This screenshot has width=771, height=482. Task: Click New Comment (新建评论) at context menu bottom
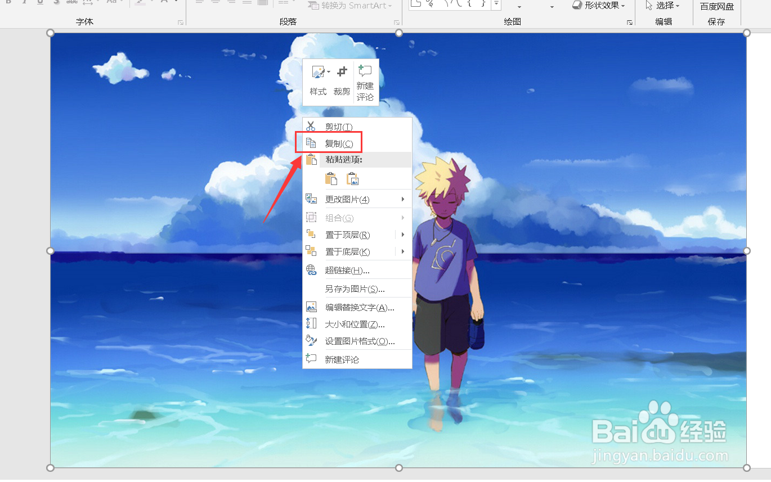tap(357, 359)
